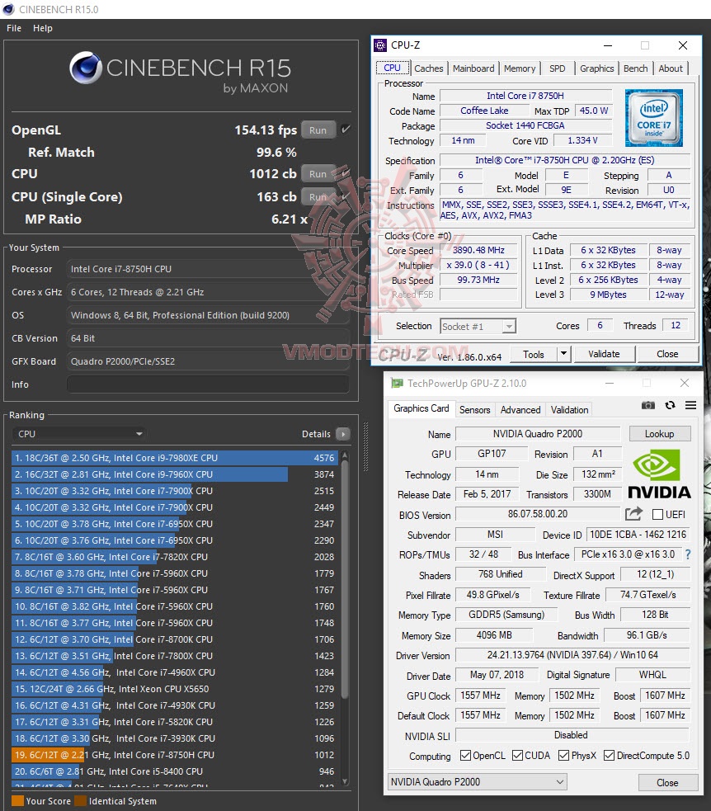Open Socket #1 selection dropdown
711x811 pixels.
[478, 327]
